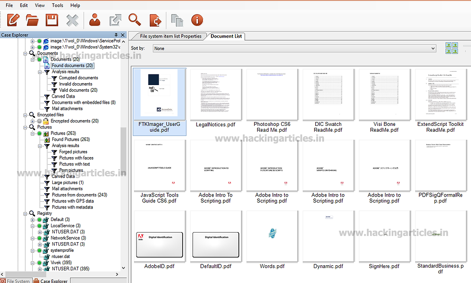
Task: Collapse the Vivek (395) node
Action: (x=33, y=263)
